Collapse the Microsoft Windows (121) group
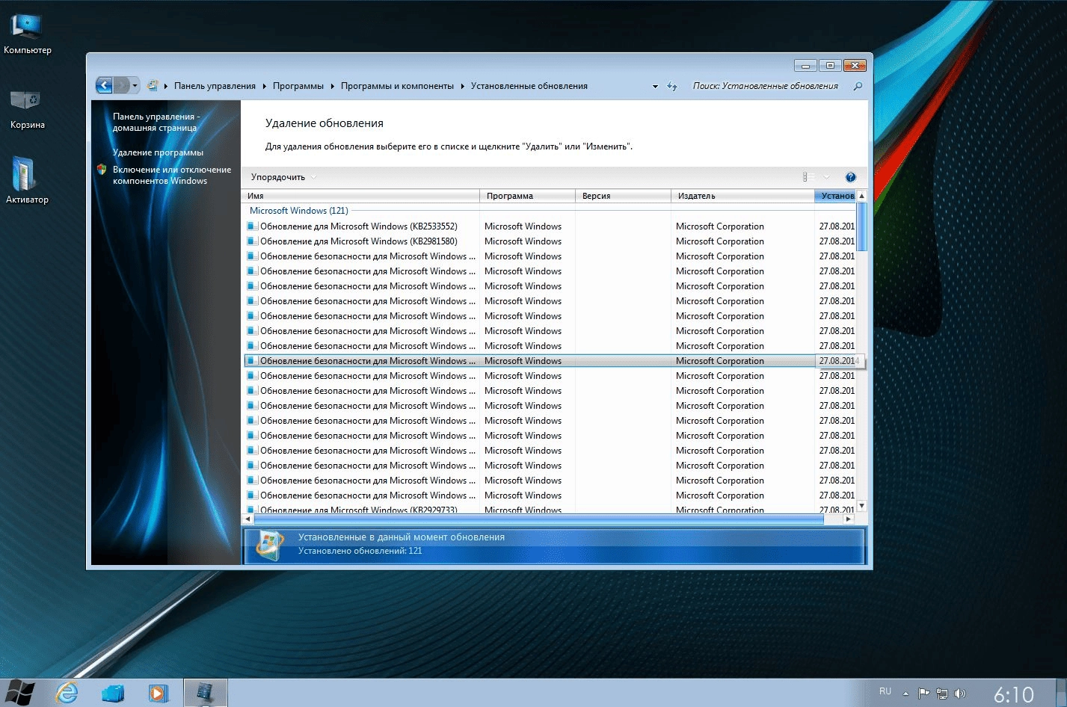This screenshot has height=707, width=1067. (298, 211)
